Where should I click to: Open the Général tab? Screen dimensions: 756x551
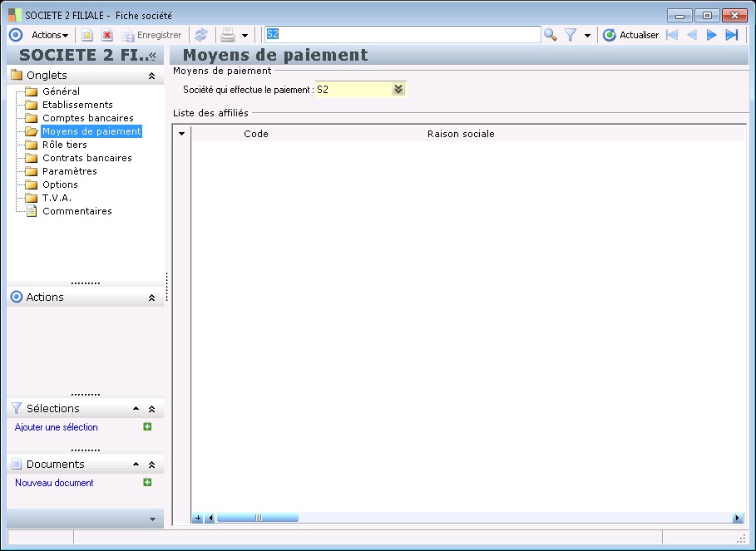(62, 91)
